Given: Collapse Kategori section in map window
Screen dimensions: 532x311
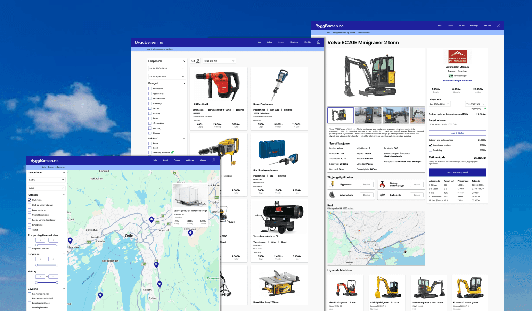Looking at the screenshot, I should 64,195.
